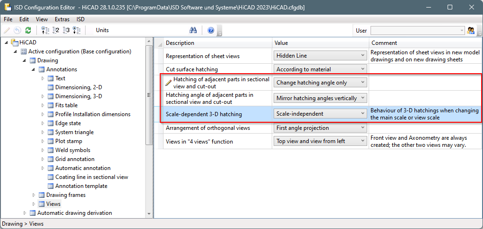
Task: Open Mirror hatching angles vertically dropdown
Action: 320,98
